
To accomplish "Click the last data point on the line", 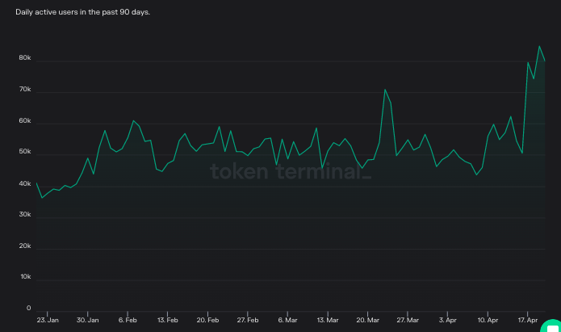I will [x=545, y=61].
